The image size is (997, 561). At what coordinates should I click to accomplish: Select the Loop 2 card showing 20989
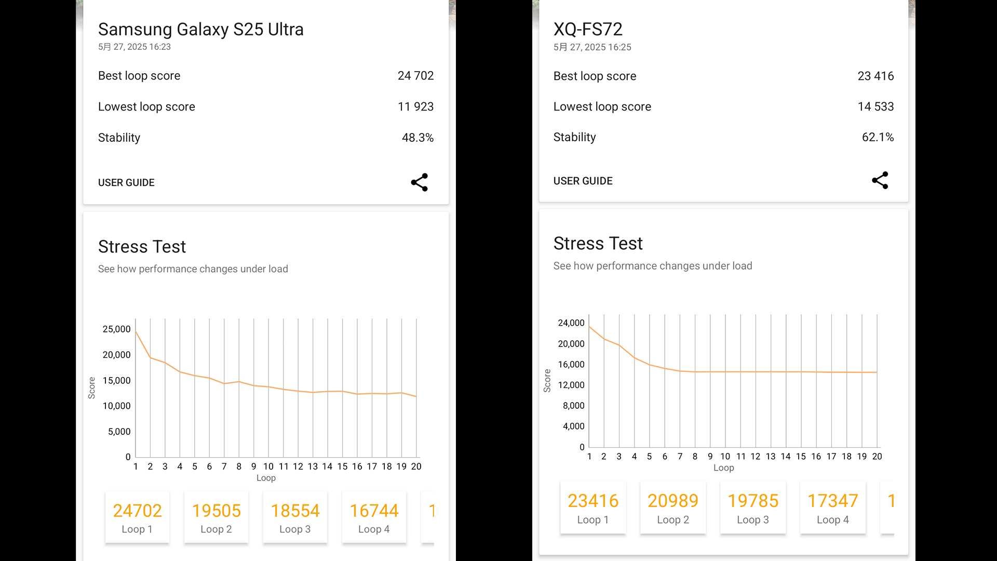[673, 508]
